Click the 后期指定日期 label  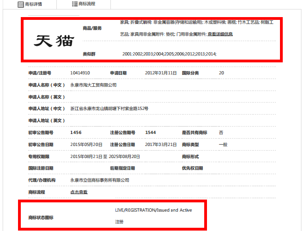122,168
